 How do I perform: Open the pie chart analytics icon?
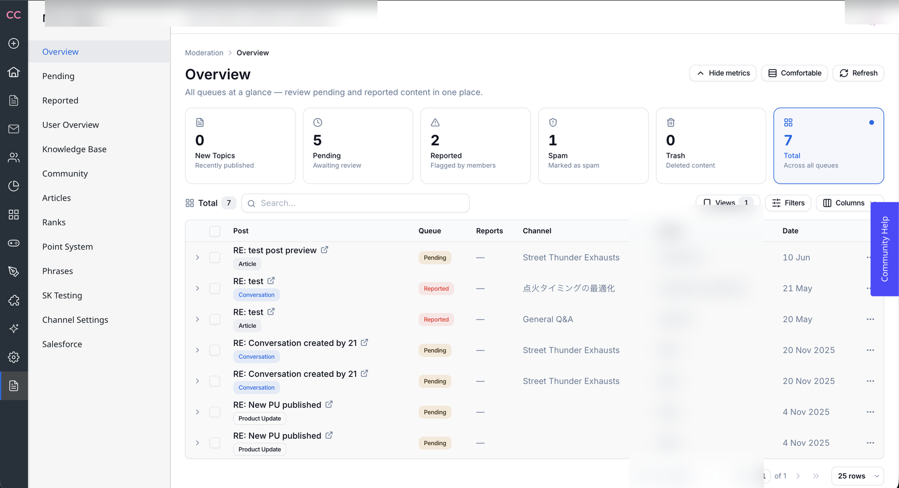tap(13, 186)
